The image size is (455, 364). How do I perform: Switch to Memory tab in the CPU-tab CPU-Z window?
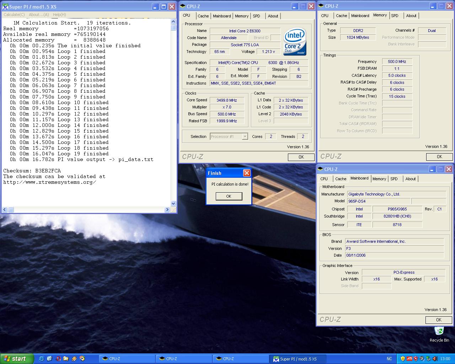[242, 16]
